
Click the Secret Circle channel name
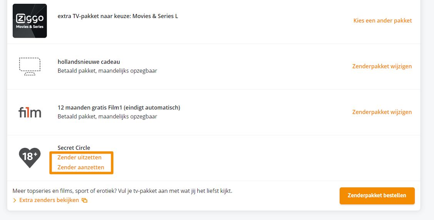tap(74, 148)
